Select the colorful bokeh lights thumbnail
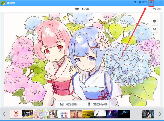 (27, 114)
